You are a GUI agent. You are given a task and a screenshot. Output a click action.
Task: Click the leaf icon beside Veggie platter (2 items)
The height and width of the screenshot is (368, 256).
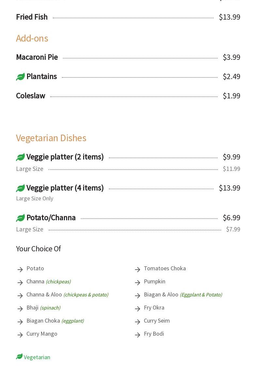click(x=20, y=157)
